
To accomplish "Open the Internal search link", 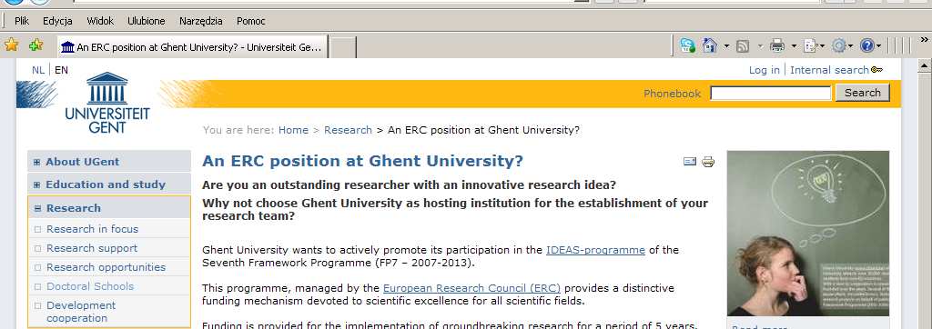I will tap(829, 70).
